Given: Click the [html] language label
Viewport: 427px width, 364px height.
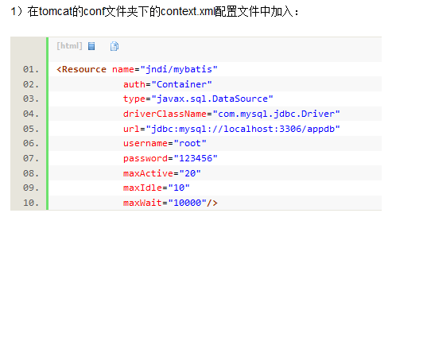Looking at the screenshot, I should [x=69, y=46].
